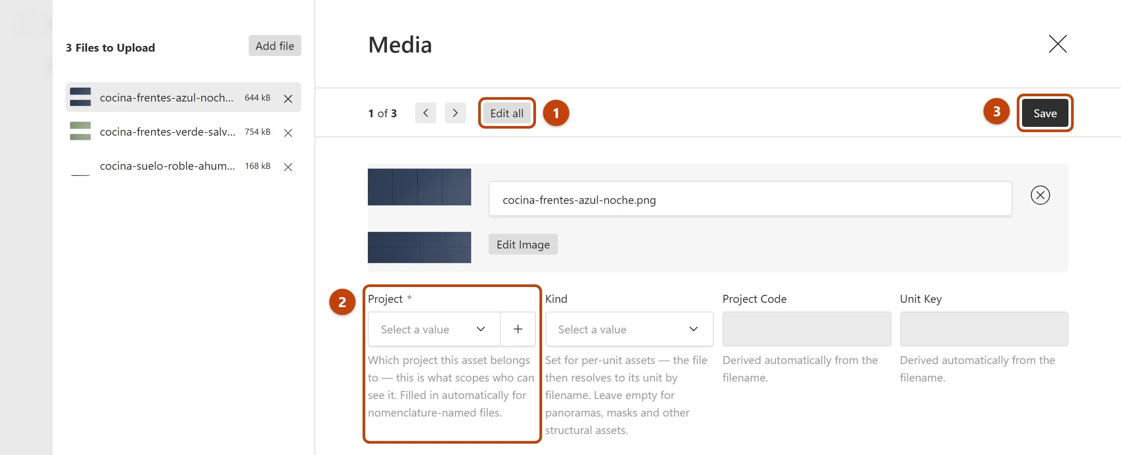
Task: Remove cocina-suelo-roble-ahum file from upload list
Action: tap(288, 167)
